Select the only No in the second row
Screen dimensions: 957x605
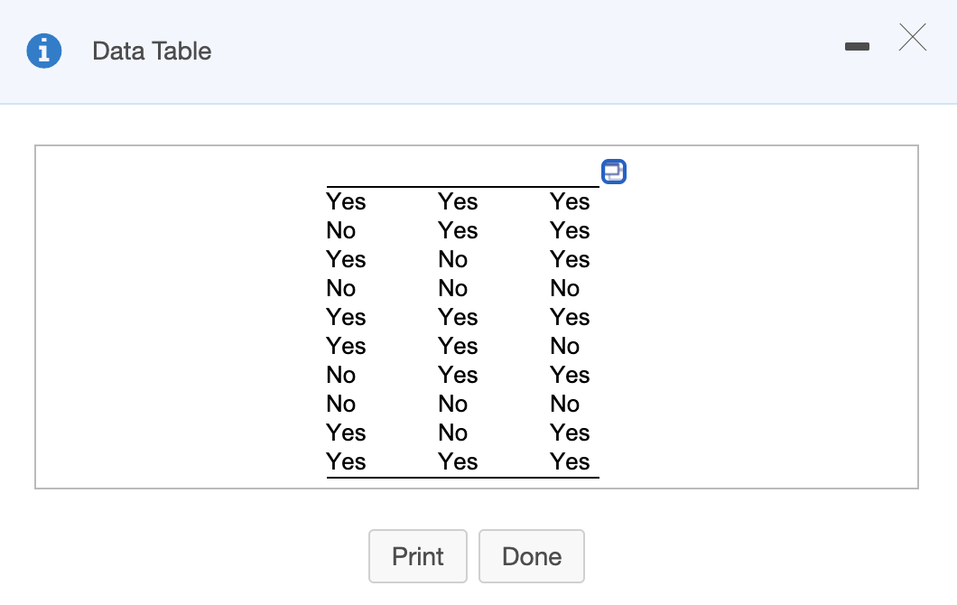click(341, 230)
